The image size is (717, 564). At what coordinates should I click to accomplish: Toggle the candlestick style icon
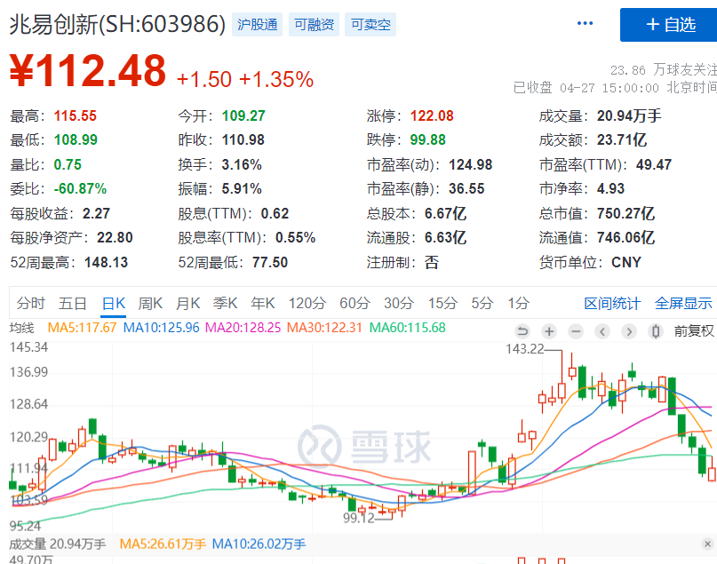tap(656, 331)
